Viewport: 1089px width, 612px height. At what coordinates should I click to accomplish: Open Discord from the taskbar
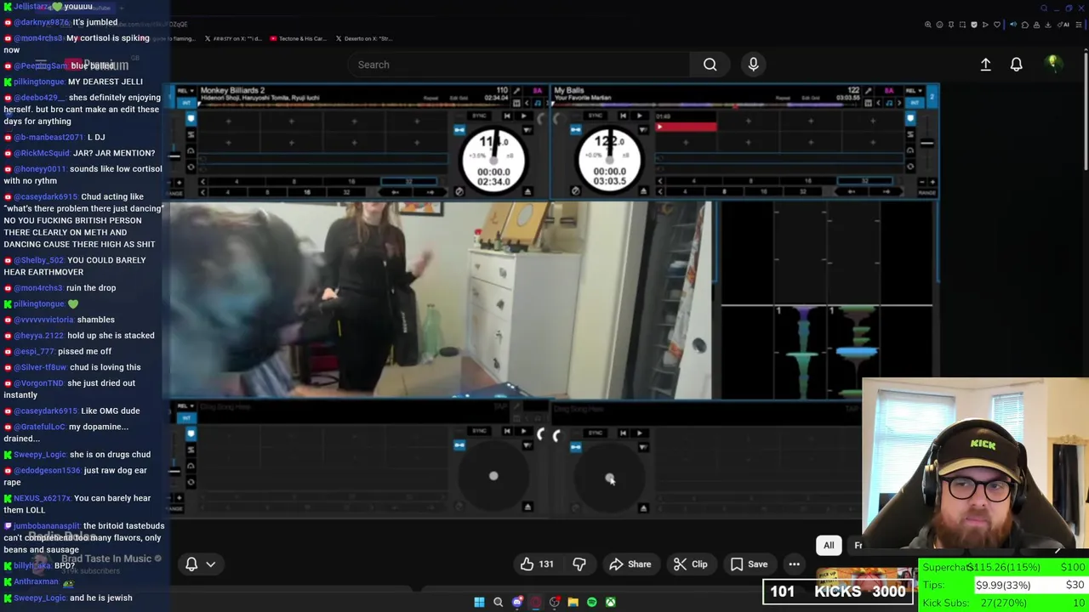click(x=516, y=602)
